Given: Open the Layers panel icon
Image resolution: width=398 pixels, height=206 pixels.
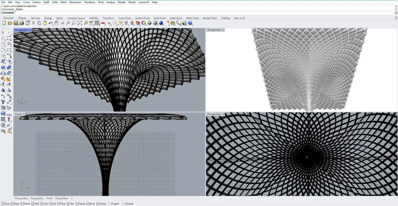Looking at the screenshot, I should [138, 23].
